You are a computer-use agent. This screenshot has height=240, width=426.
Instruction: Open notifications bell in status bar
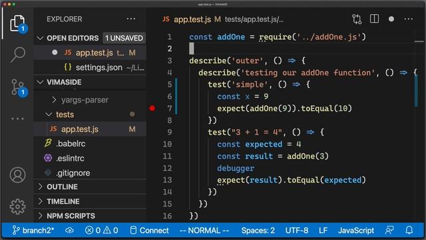click(409, 231)
